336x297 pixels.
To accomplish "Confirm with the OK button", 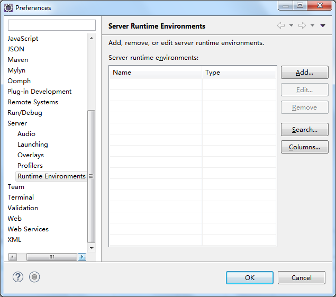I will tap(249, 277).
